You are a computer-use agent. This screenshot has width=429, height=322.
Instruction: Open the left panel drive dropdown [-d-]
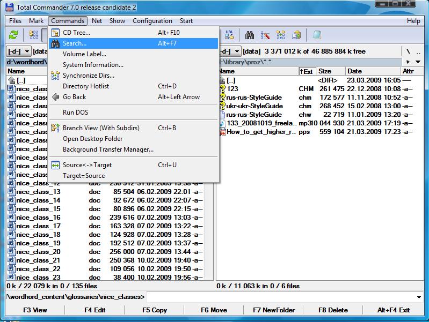(x=18, y=51)
